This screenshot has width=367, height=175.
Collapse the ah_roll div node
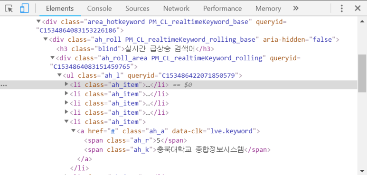coord(46,39)
